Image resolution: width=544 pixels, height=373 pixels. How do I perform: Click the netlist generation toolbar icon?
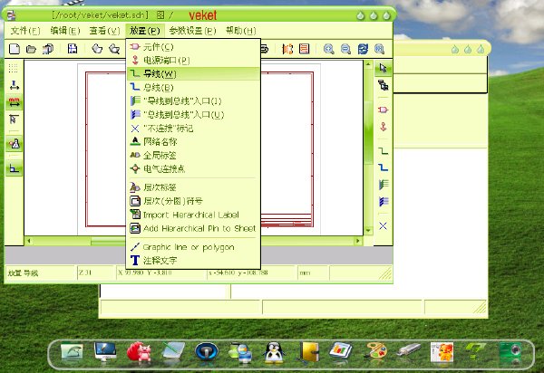tap(287, 49)
